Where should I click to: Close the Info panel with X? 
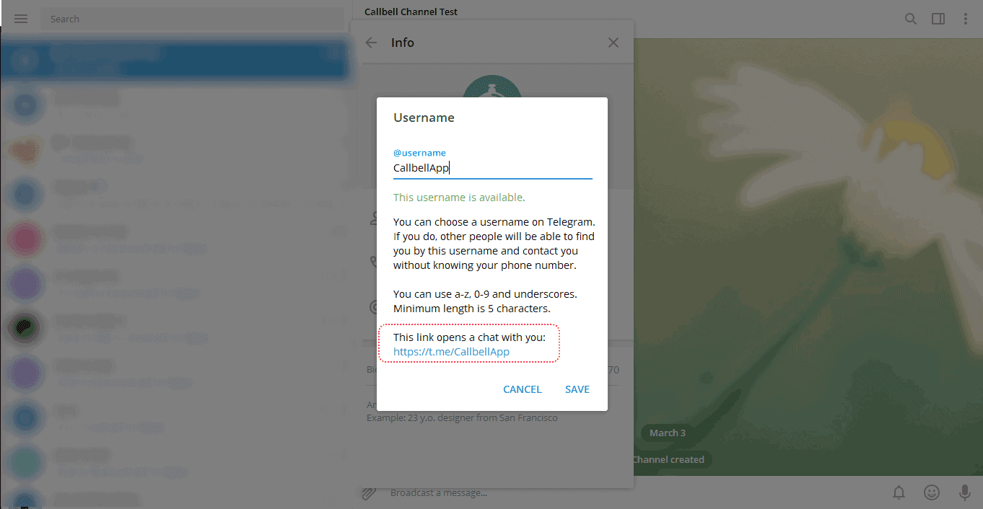point(613,43)
